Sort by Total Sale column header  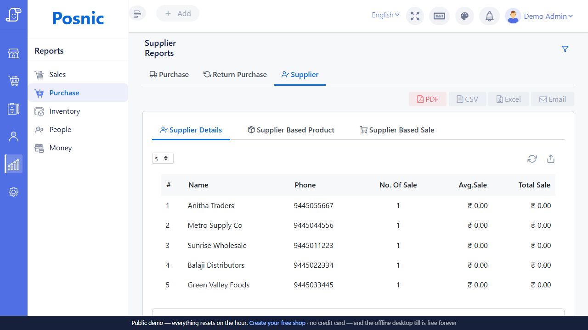(x=534, y=185)
